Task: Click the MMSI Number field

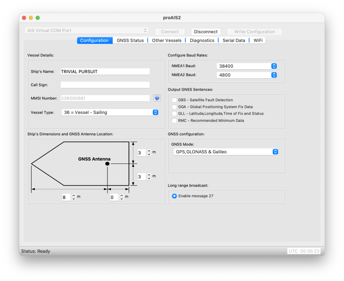Action: tap(105, 98)
